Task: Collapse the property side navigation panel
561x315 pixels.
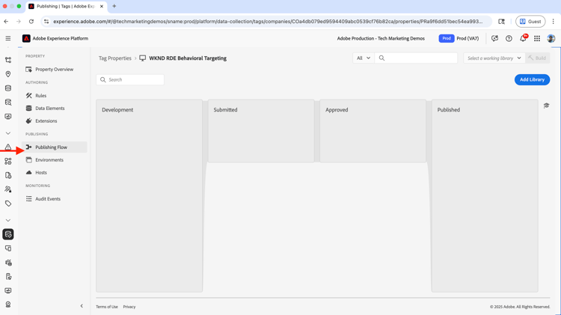Action: coord(82,306)
